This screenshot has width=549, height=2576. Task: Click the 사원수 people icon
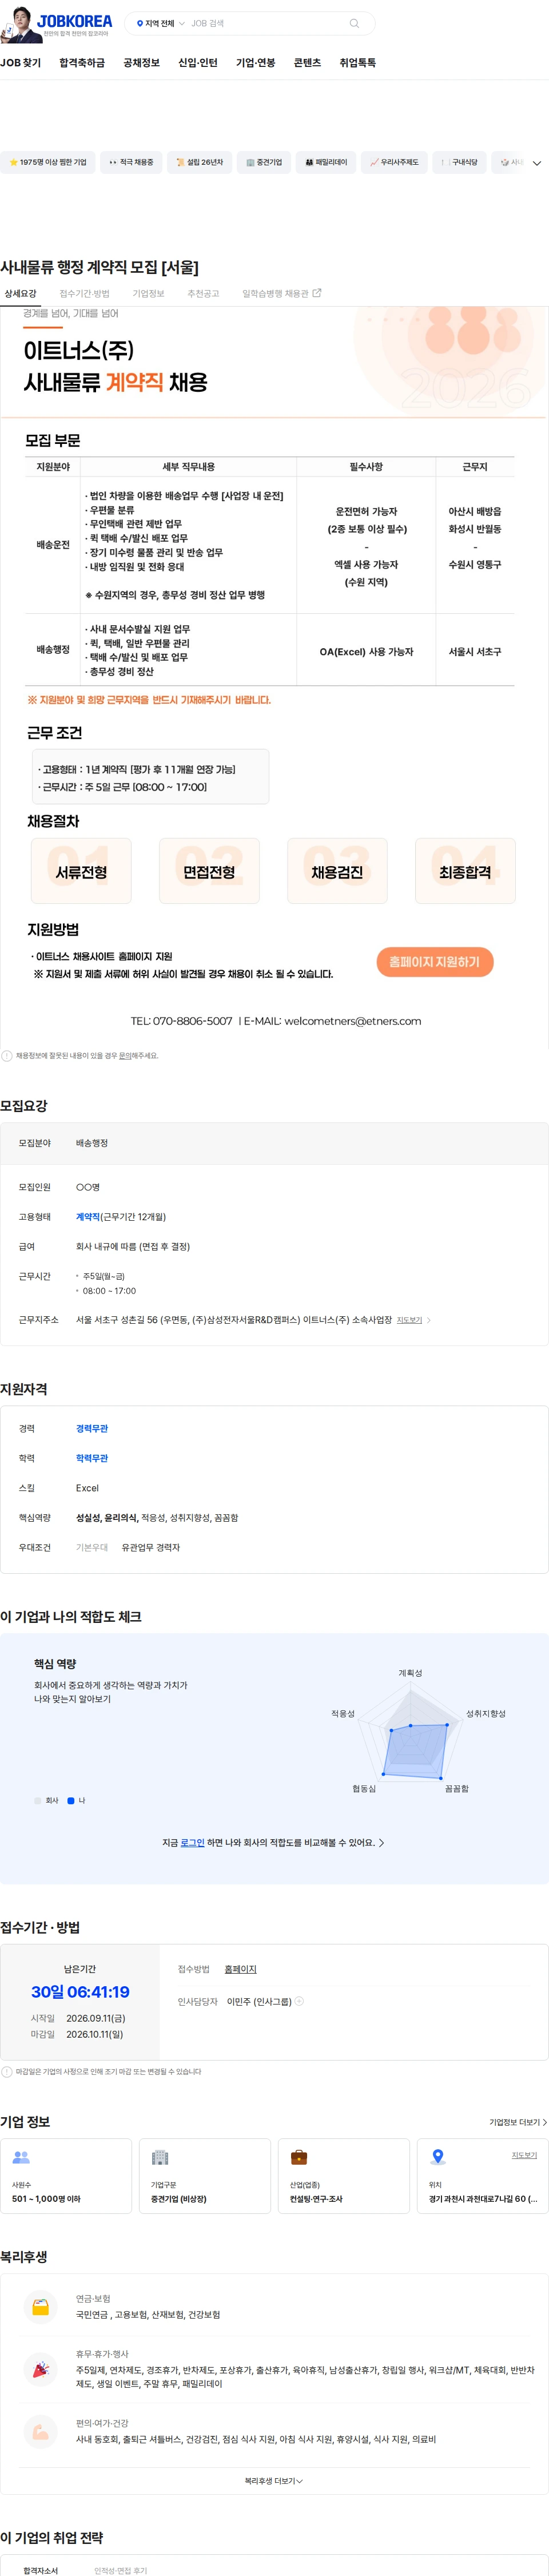[x=20, y=2157]
